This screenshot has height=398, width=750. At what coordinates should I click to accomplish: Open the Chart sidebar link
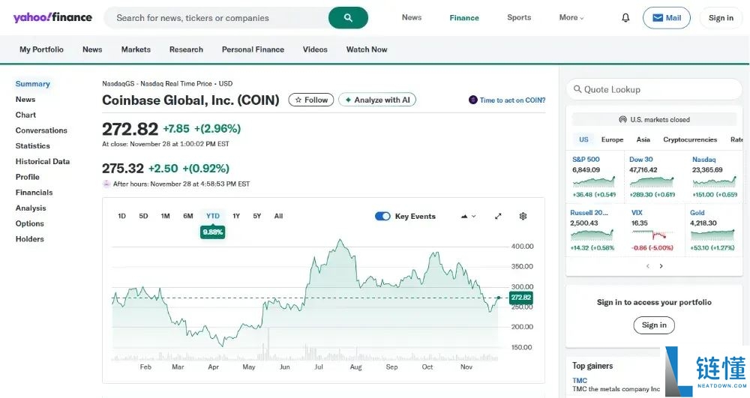pyautogui.click(x=25, y=115)
